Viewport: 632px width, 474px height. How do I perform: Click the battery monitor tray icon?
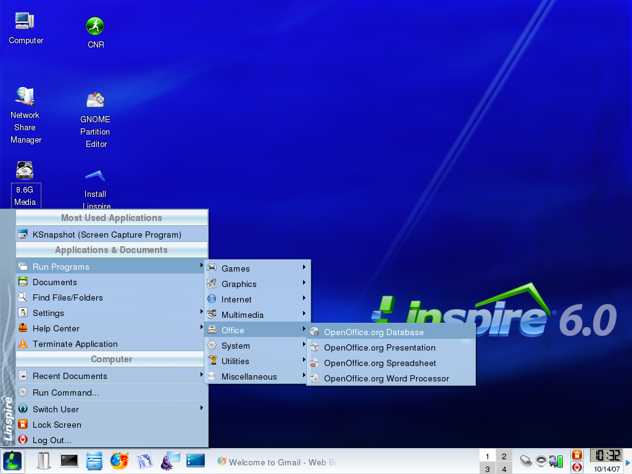click(556, 461)
